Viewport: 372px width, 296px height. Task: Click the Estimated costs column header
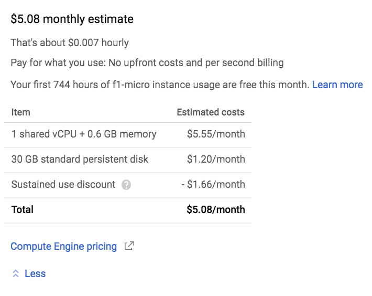pos(211,112)
